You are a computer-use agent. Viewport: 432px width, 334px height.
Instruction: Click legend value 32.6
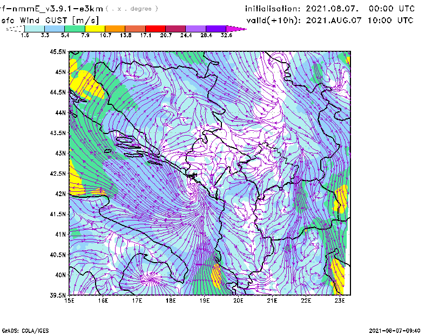[x=226, y=35]
